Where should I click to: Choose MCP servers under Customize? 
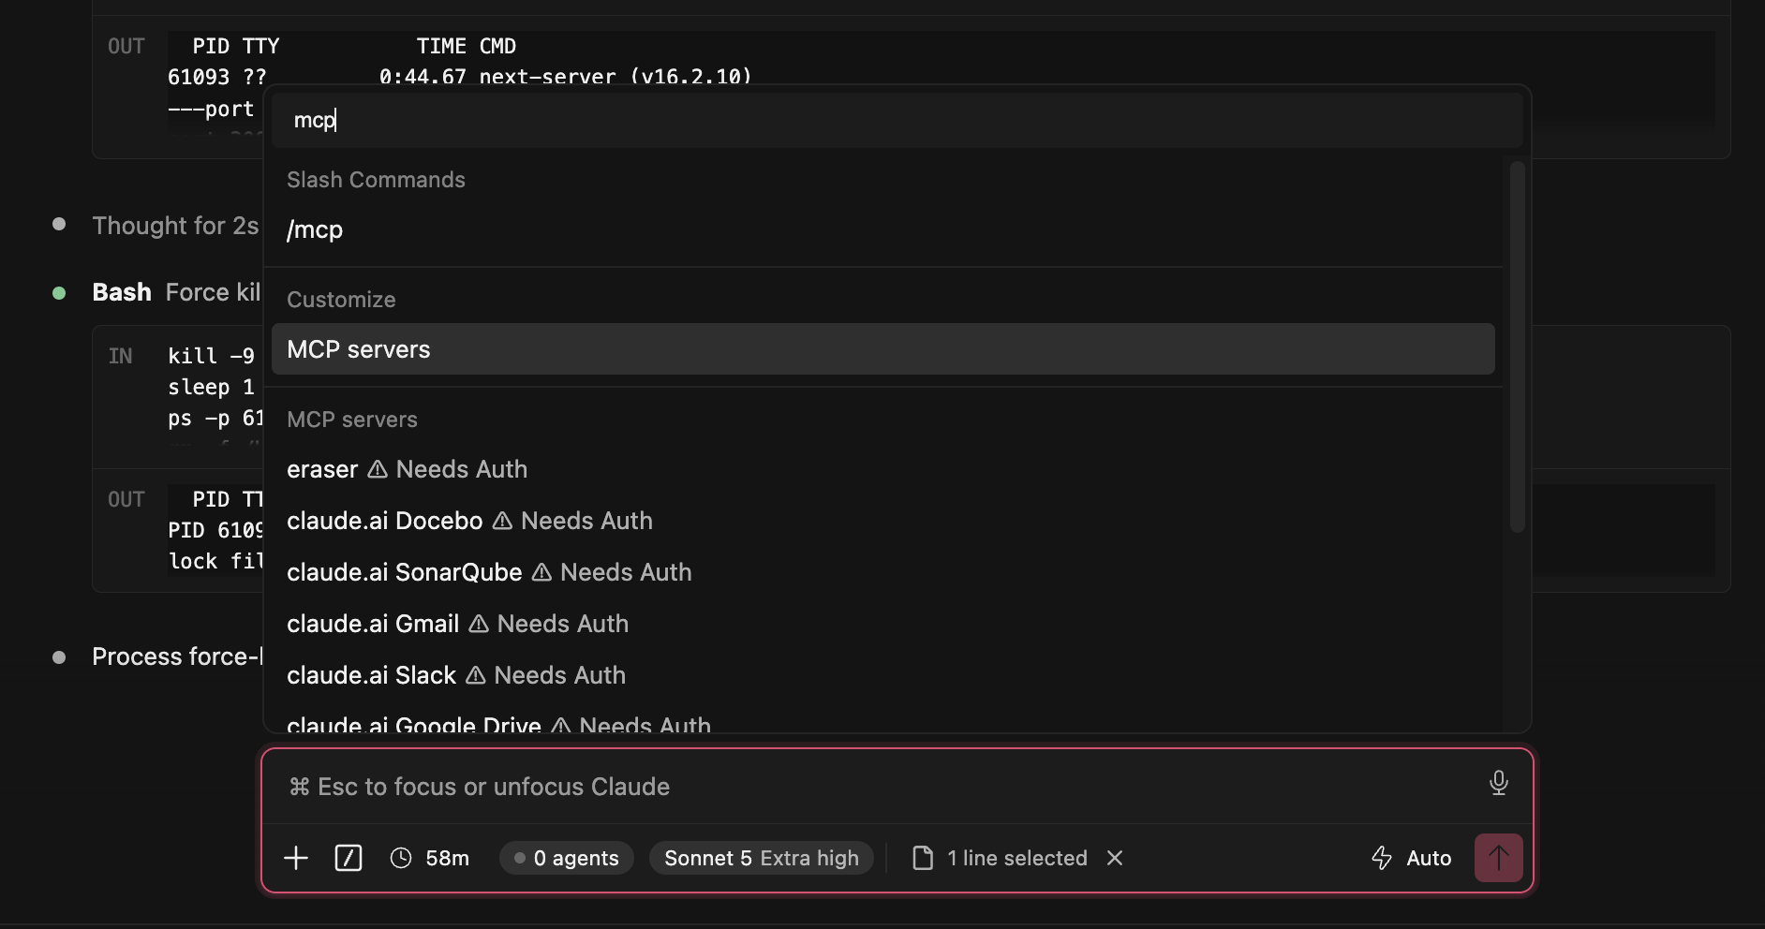pyautogui.click(x=883, y=349)
